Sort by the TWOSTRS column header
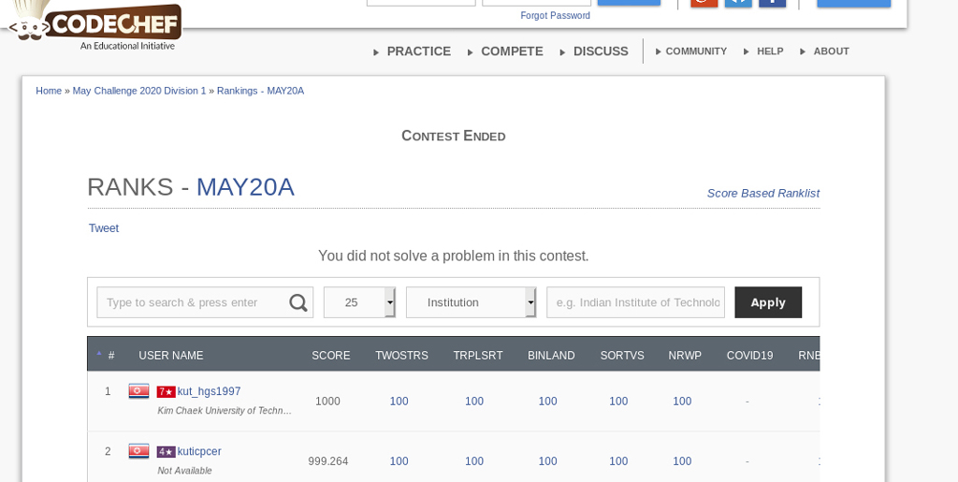958x482 pixels. point(401,356)
